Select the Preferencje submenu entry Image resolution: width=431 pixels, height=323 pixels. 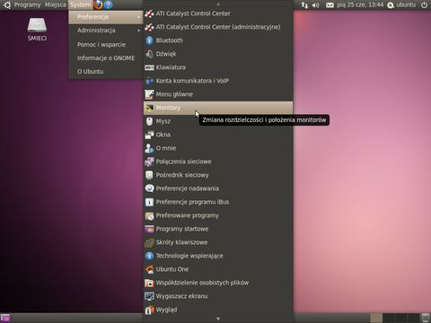click(105, 17)
